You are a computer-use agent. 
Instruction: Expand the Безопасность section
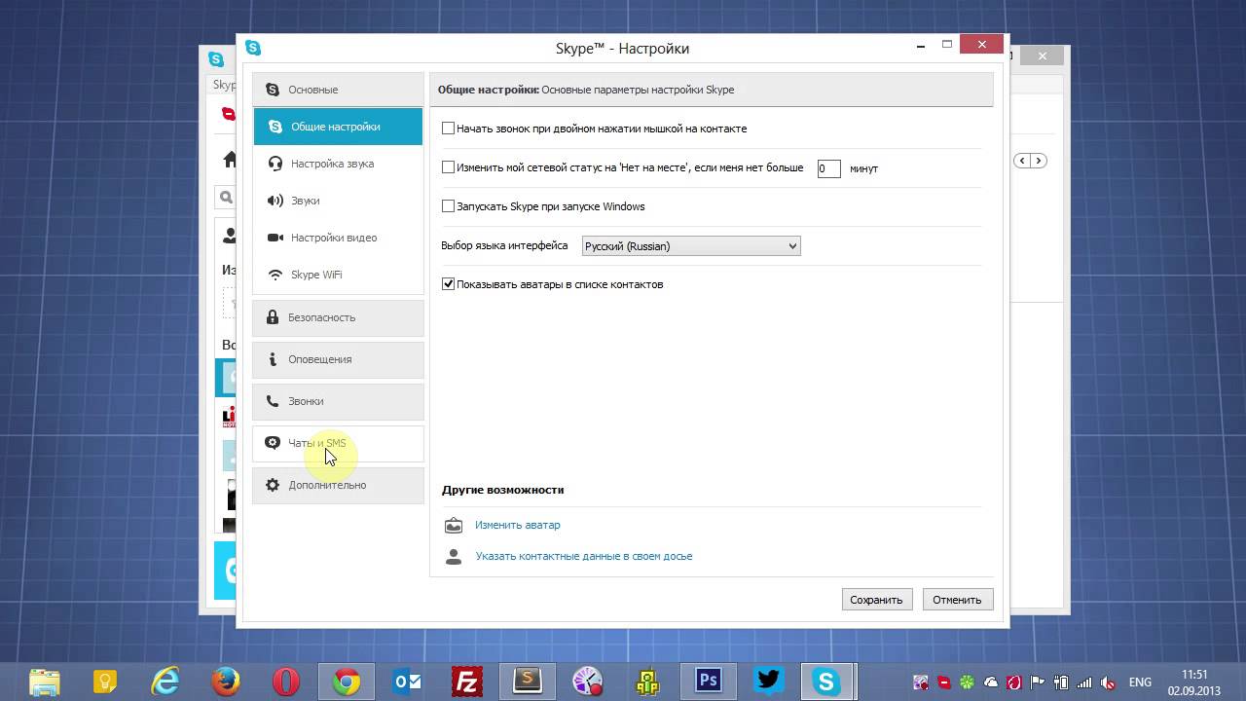(x=338, y=317)
